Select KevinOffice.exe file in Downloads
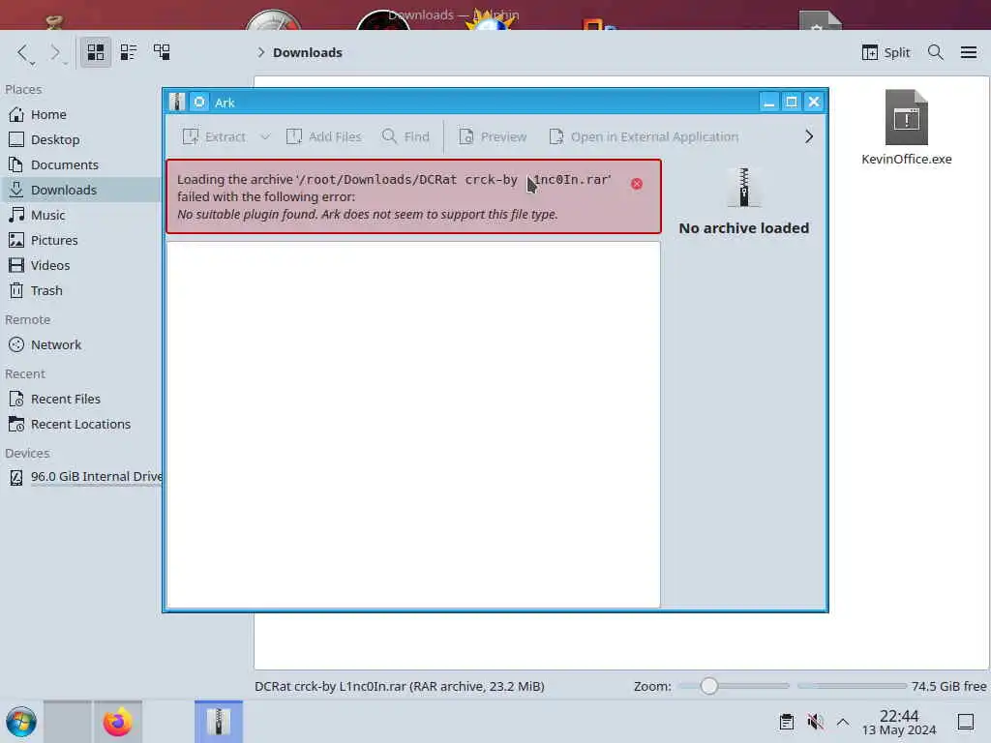The image size is (991, 743). [x=906, y=129]
